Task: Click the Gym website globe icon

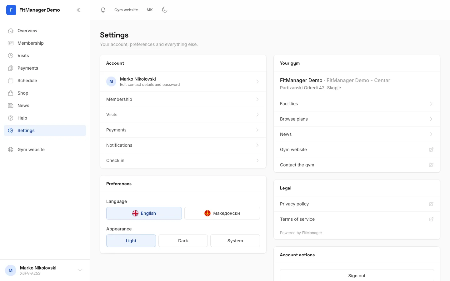Action: coord(11,150)
